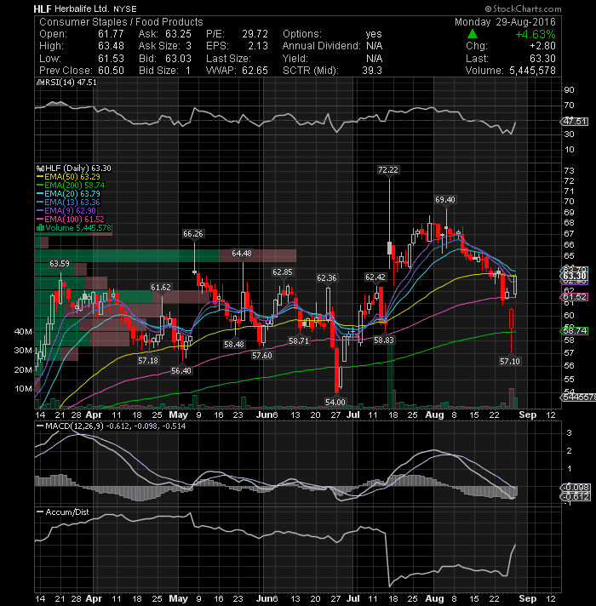Click the 63.30 last price axis tag
This screenshot has width=596, height=606.
tap(575, 276)
